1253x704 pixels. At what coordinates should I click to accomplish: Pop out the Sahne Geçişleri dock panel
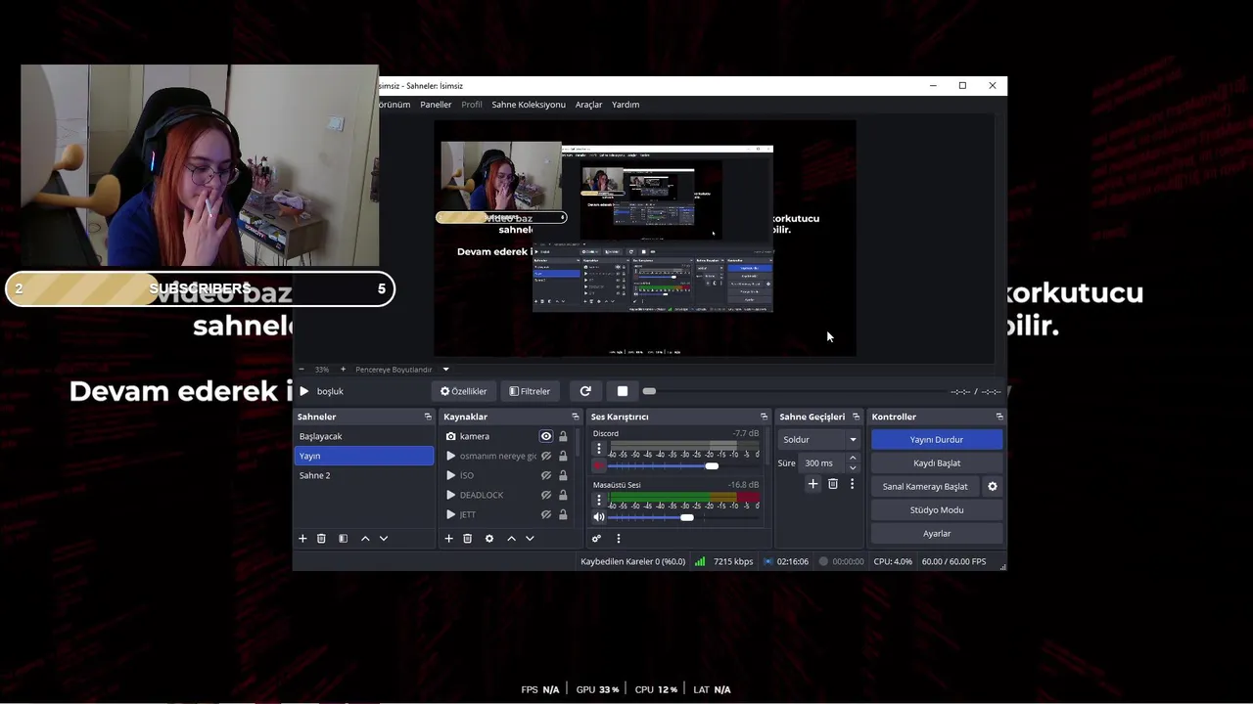click(856, 417)
